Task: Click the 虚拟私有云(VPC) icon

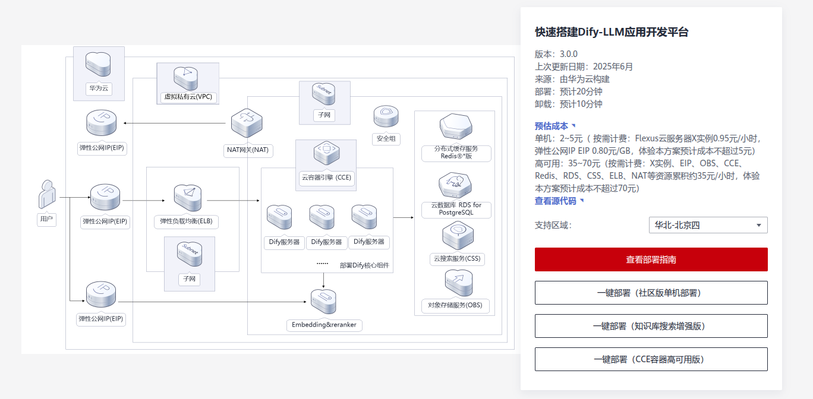Action: pos(187,78)
